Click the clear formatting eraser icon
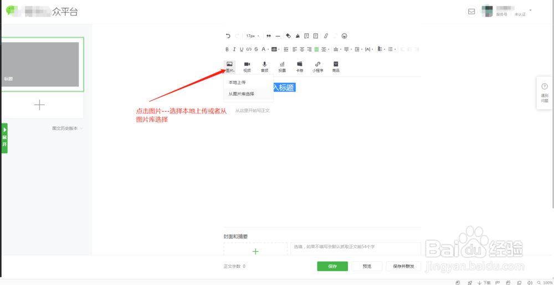554x285 pixels. click(x=288, y=36)
